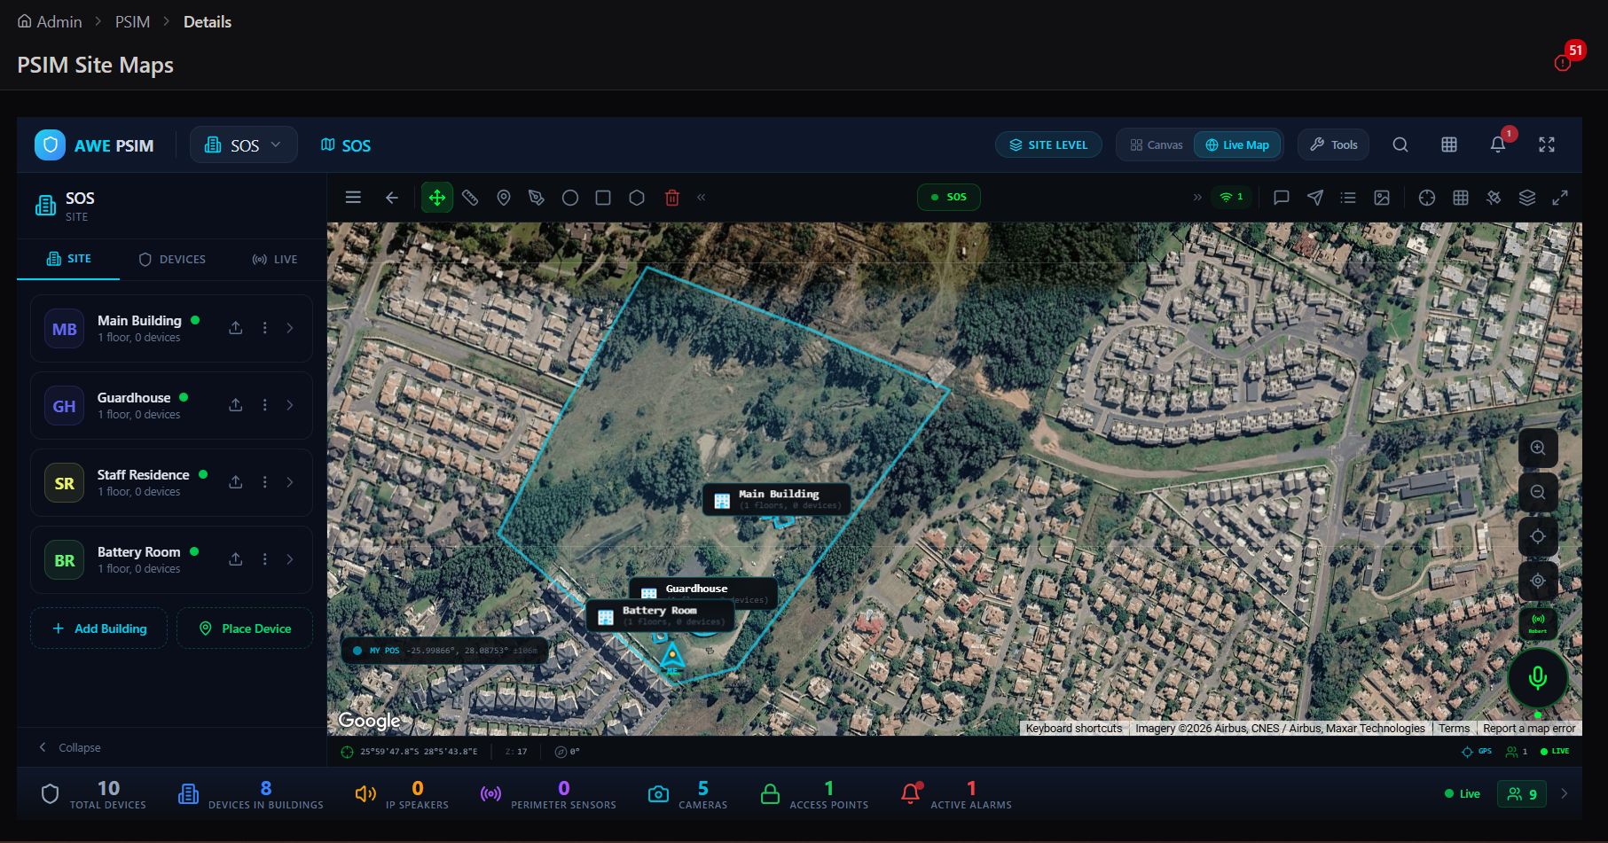Select the pen drawing tool
The image size is (1608, 843).
tap(537, 198)
